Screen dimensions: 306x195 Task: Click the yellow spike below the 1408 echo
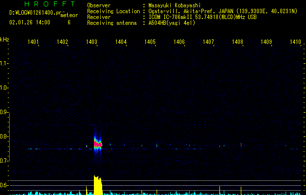tap(241, 191)
